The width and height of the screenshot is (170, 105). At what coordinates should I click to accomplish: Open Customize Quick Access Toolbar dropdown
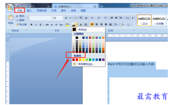click(x=33, y=5)
